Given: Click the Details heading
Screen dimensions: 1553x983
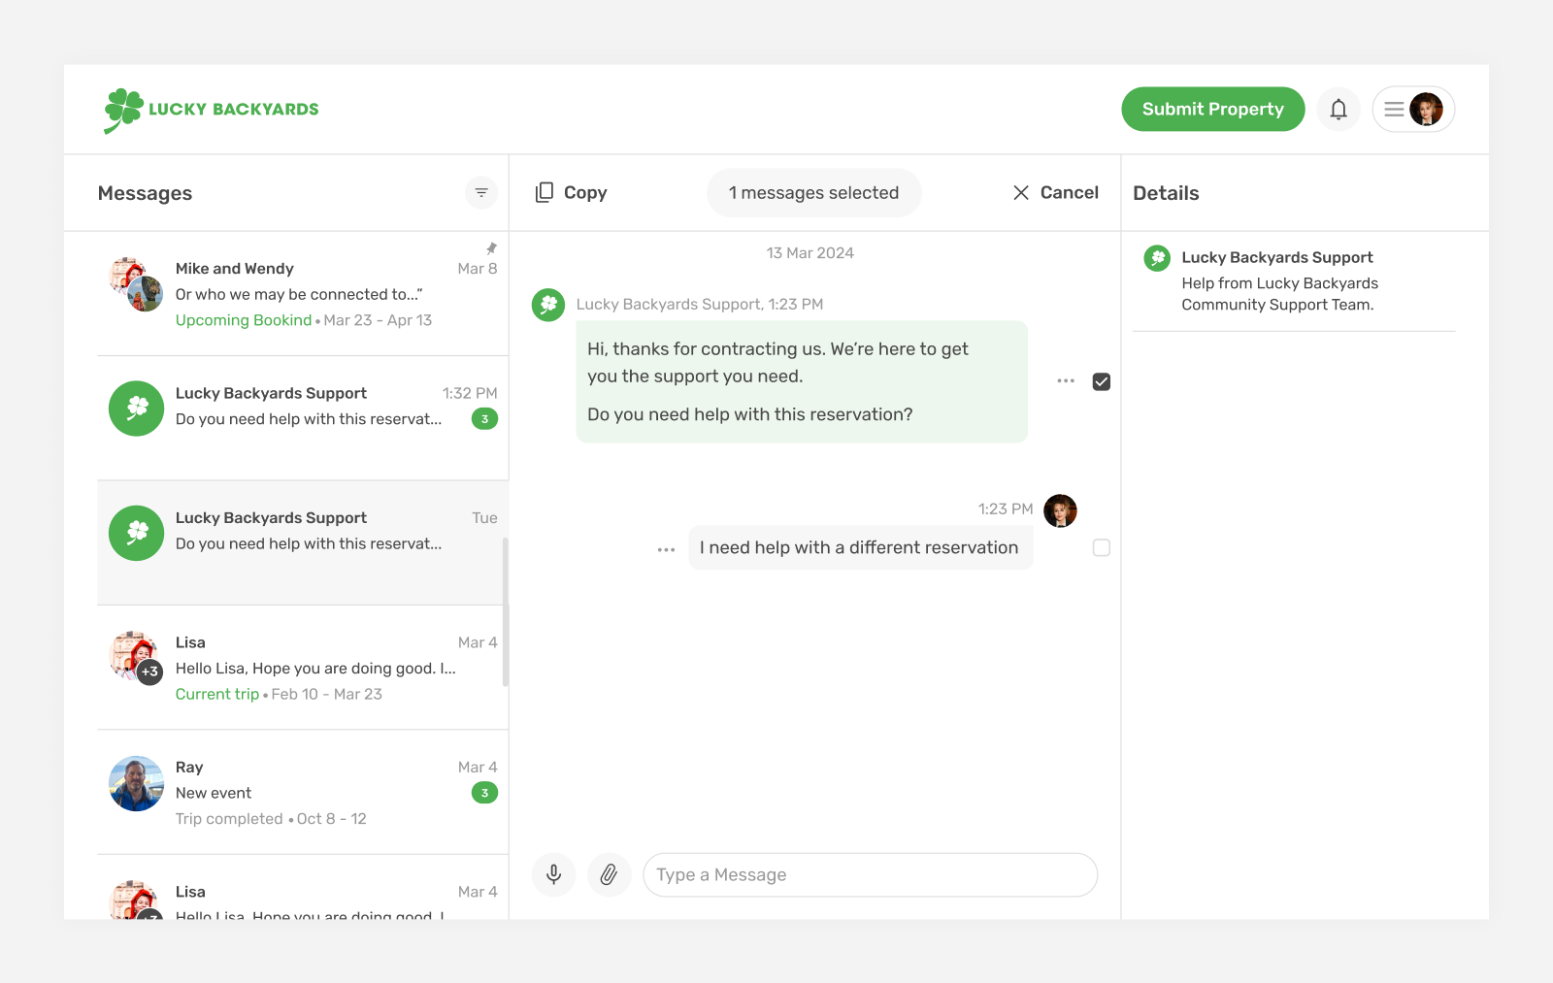Looking at the screenshot, I should [1167, 193].
